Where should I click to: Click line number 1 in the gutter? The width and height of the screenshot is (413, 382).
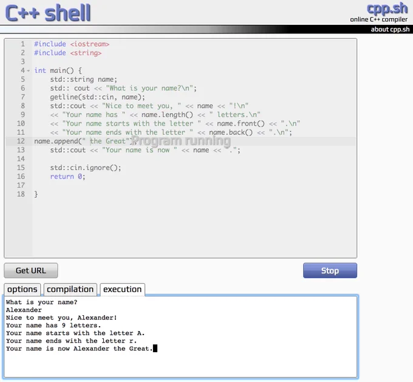[x=23, y=44]
